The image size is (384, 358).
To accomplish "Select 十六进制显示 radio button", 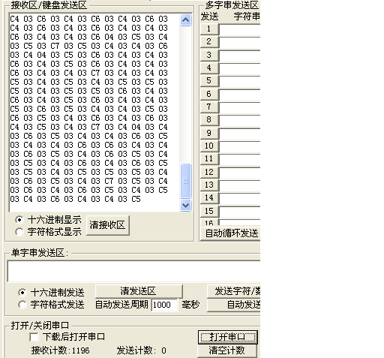I will (19, 220).
